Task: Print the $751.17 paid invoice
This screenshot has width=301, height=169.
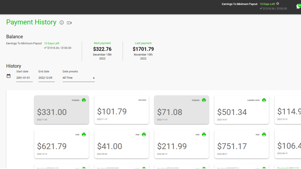Action: point(264,135)
